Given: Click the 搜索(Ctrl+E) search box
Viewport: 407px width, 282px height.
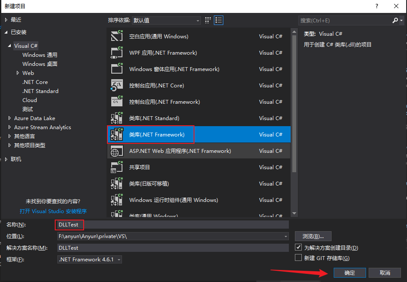Looking at the screenshot, I should tap(345, 21).
